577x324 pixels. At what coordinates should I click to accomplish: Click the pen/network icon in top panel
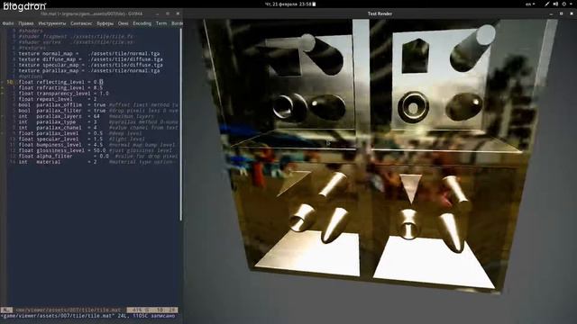point(547,4)
